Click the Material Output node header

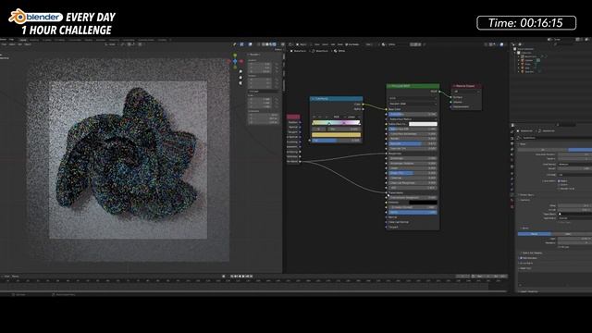(466, 86)
